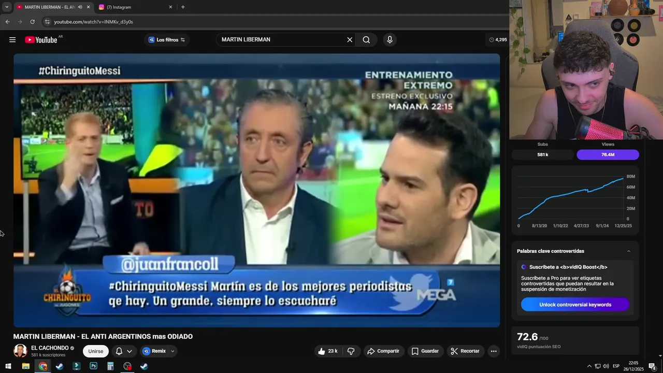Open the notification bell for EL CACHONDO
This screenshot has width=663, height=373.
tap(119, 351)
